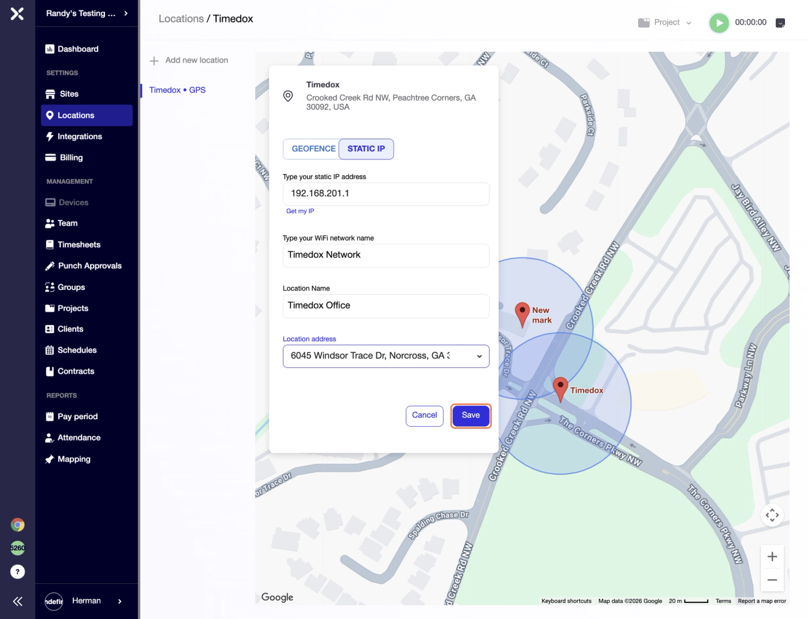
Task: Start the timer with green play button
Action: [x=719, y=23]
